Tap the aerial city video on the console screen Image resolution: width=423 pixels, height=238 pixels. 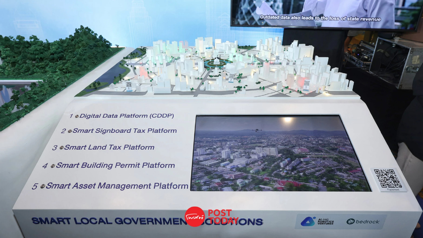pos(280,153)
